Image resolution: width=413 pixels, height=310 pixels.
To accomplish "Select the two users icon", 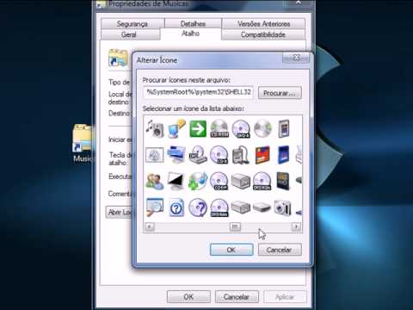I will click(x=155, y=182).
